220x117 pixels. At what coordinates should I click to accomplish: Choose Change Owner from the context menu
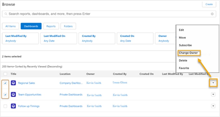[188, 53]
